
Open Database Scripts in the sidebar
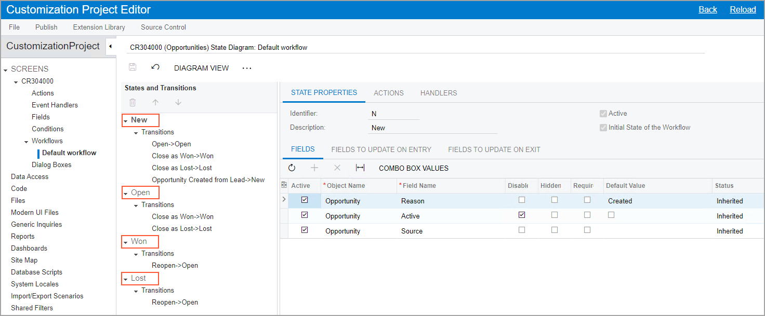(x=36, y=272)
